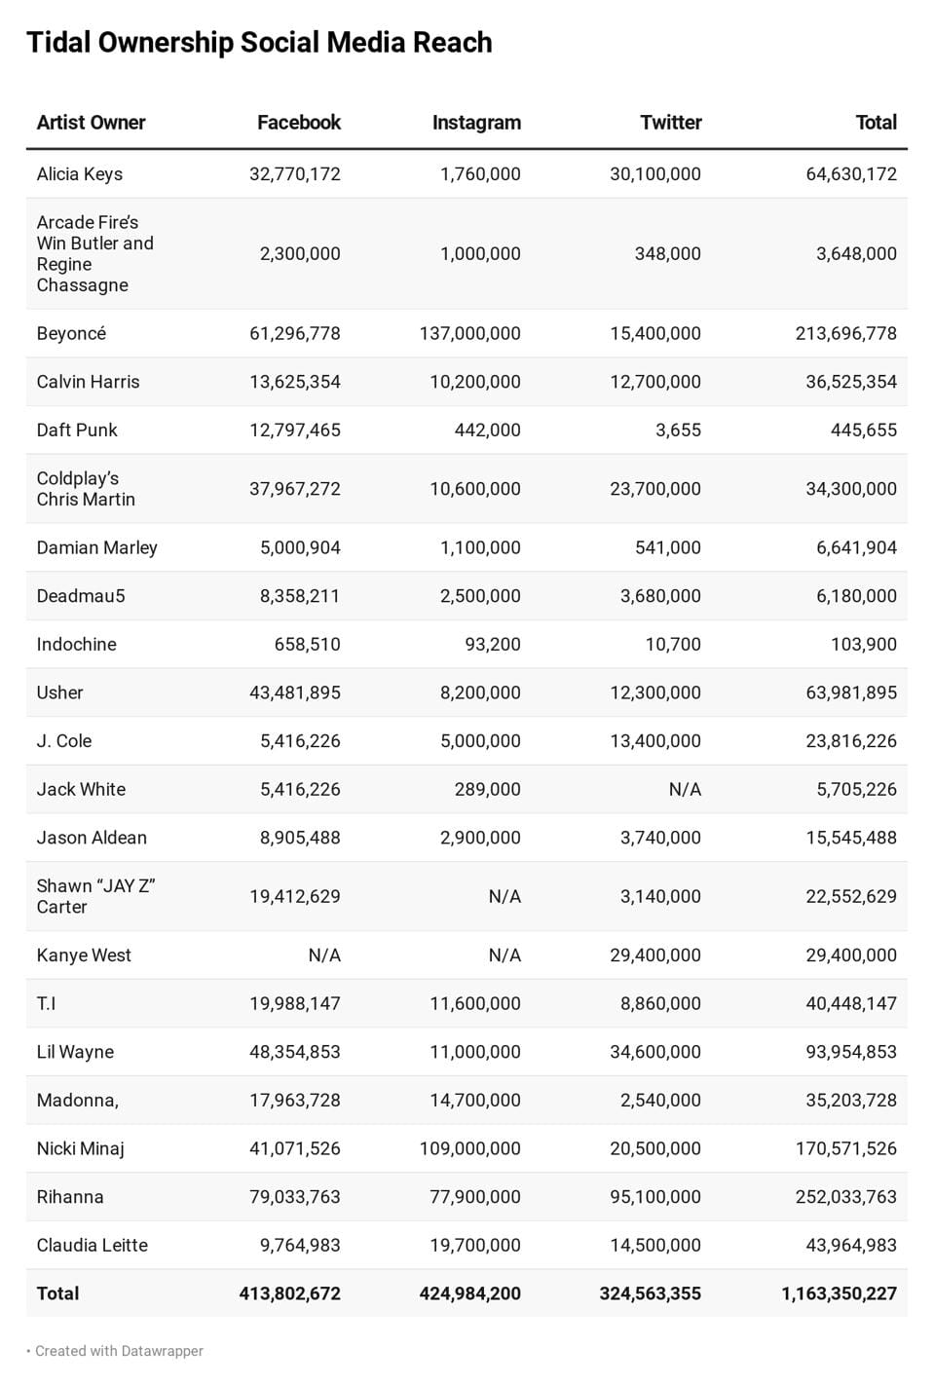Select the Twitter column header
Screen dimensions: 934x1386
(x=670, y=123)
